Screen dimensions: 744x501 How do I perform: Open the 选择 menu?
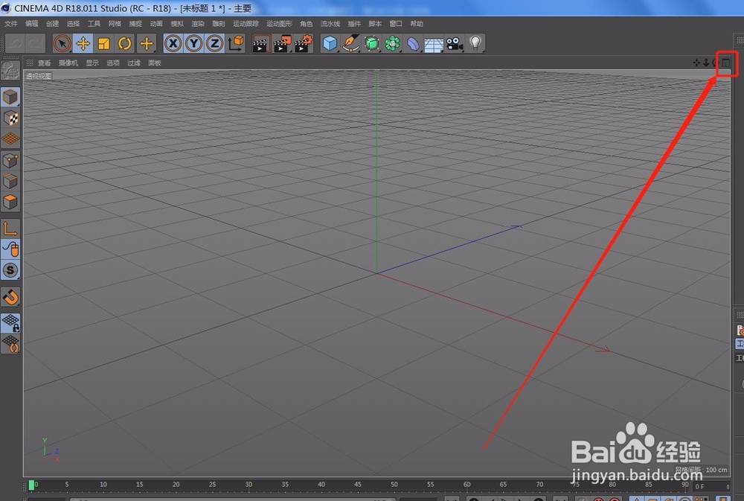pyautogui.click(x=73, y=23)
